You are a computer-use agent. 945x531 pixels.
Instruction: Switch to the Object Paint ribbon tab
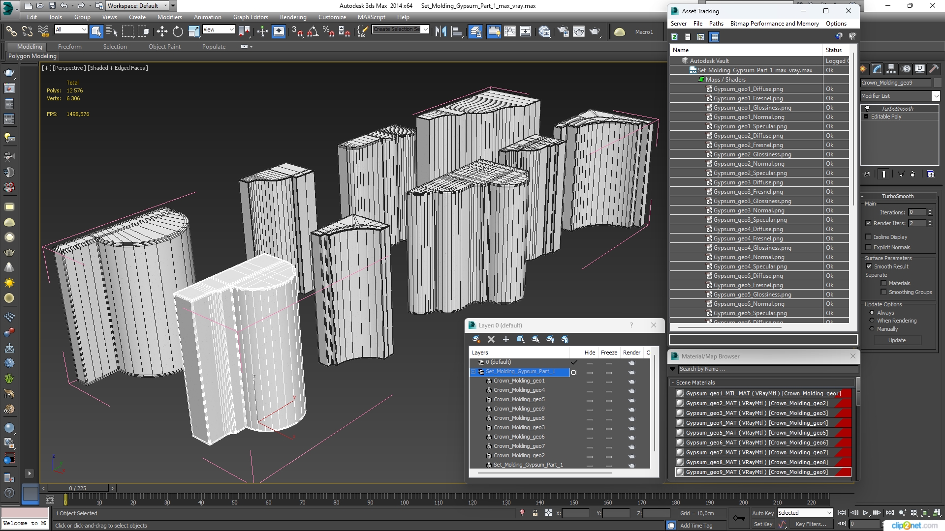coord(164,47)
